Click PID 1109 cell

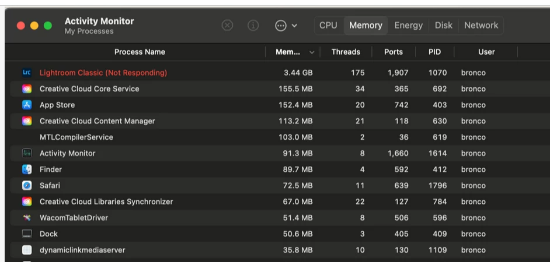tap(437, 250)
